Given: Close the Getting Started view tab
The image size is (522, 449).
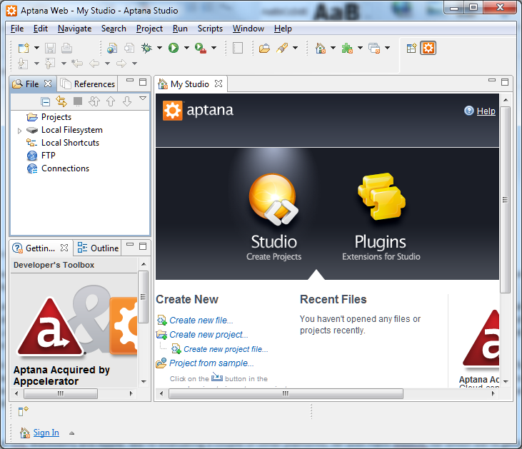Looking at the screenshot, I should coord(64,248).
